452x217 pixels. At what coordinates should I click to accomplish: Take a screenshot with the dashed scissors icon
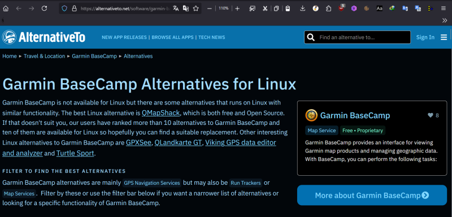tap(252, 8)
